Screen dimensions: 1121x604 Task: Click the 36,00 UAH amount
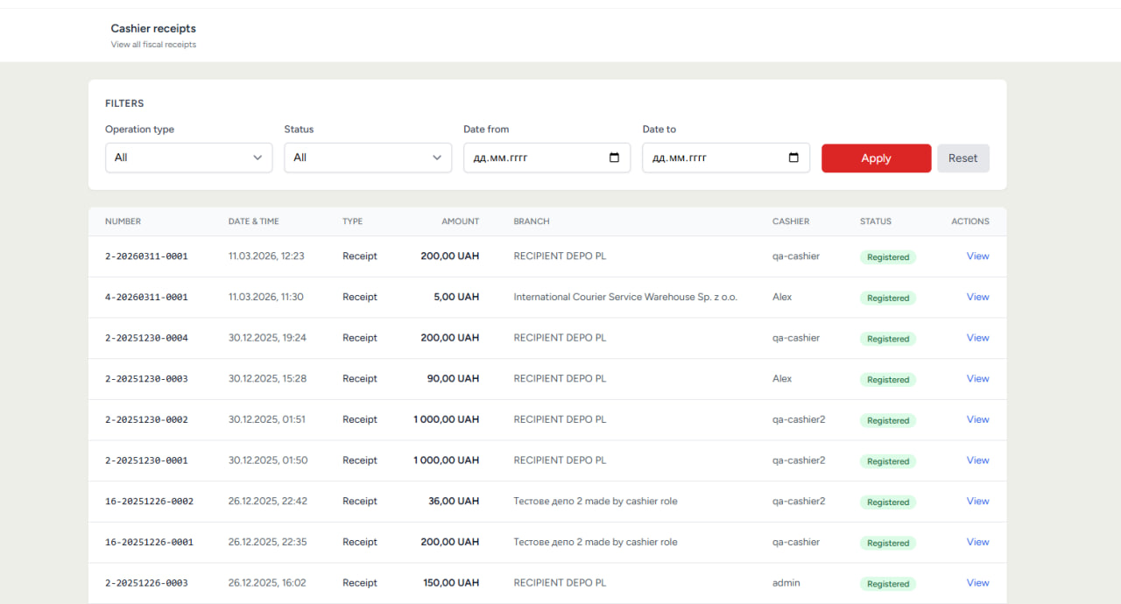[x=454, y=502]
